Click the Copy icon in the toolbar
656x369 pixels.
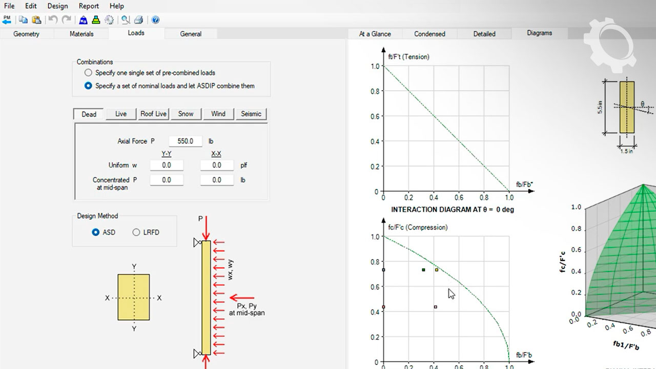tap(24, 20)
